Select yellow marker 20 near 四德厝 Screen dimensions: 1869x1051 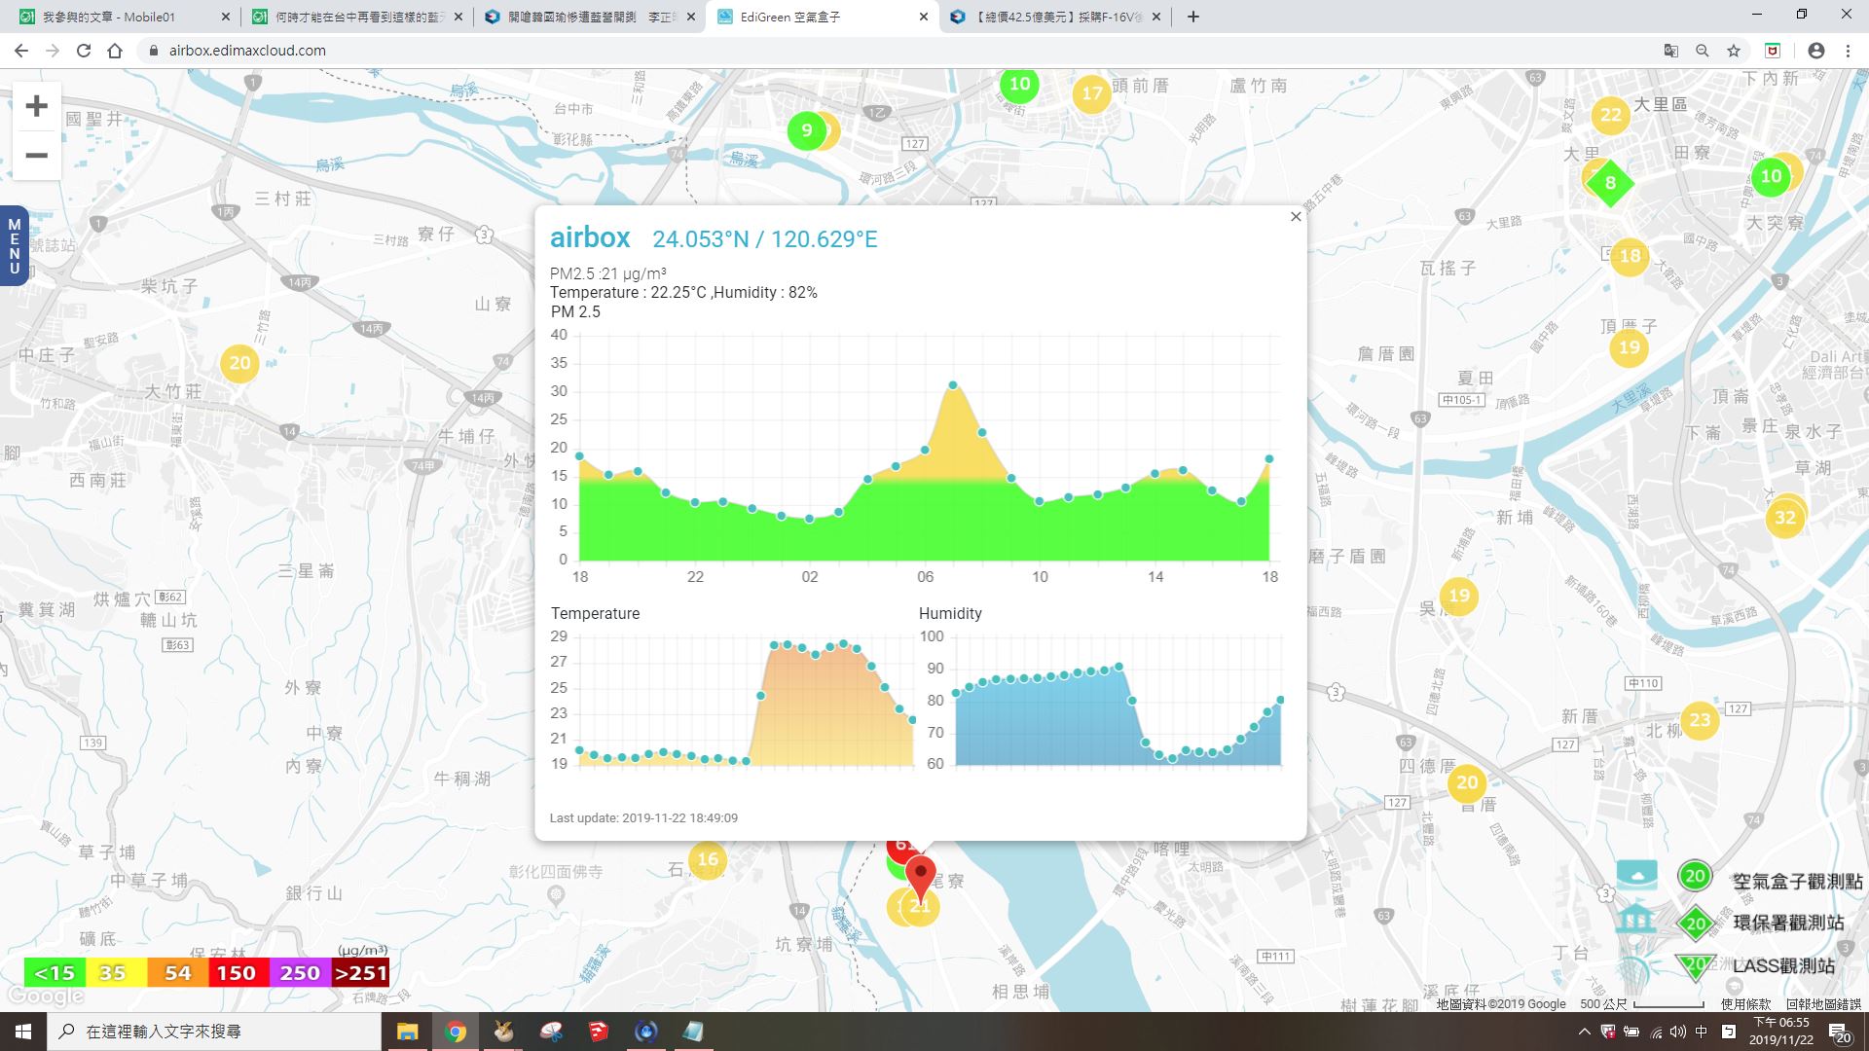tap(1467, 782)
